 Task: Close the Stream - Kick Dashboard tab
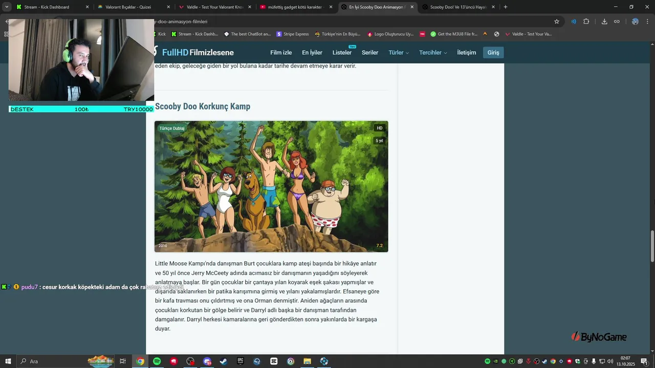coord(87,7)
